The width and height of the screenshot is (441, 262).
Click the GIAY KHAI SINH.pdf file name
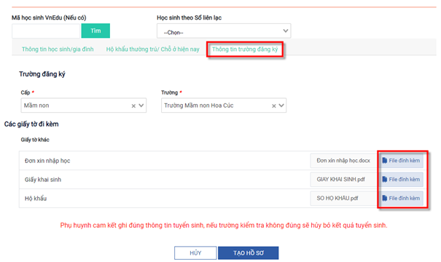[x=341, y=180]
